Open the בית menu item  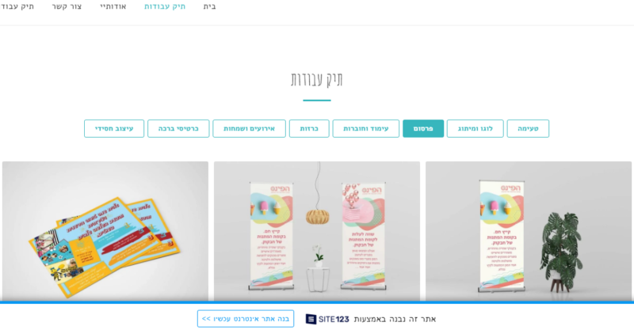209,6
